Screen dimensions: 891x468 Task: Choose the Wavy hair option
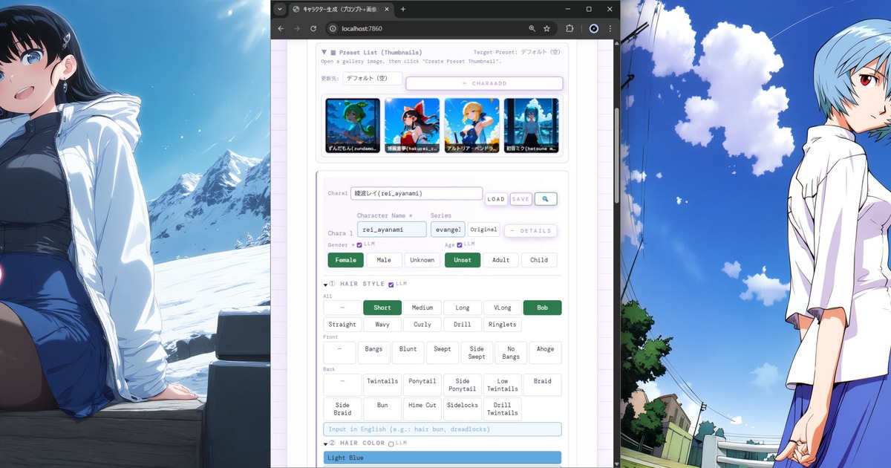coord(382,325)
